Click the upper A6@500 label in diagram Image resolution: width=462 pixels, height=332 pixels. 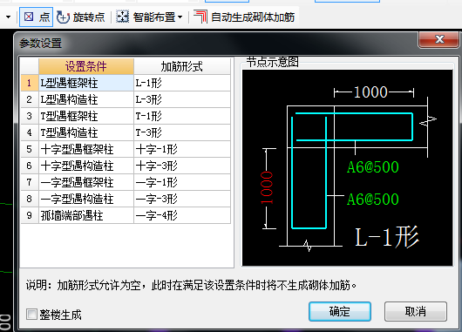coord(373,167)
